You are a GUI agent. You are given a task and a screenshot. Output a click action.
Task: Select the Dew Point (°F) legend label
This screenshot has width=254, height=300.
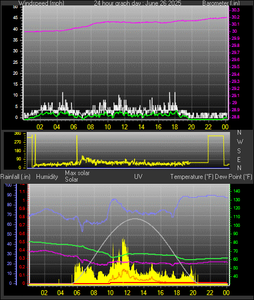pyautogui.click(x=233, y=177)
